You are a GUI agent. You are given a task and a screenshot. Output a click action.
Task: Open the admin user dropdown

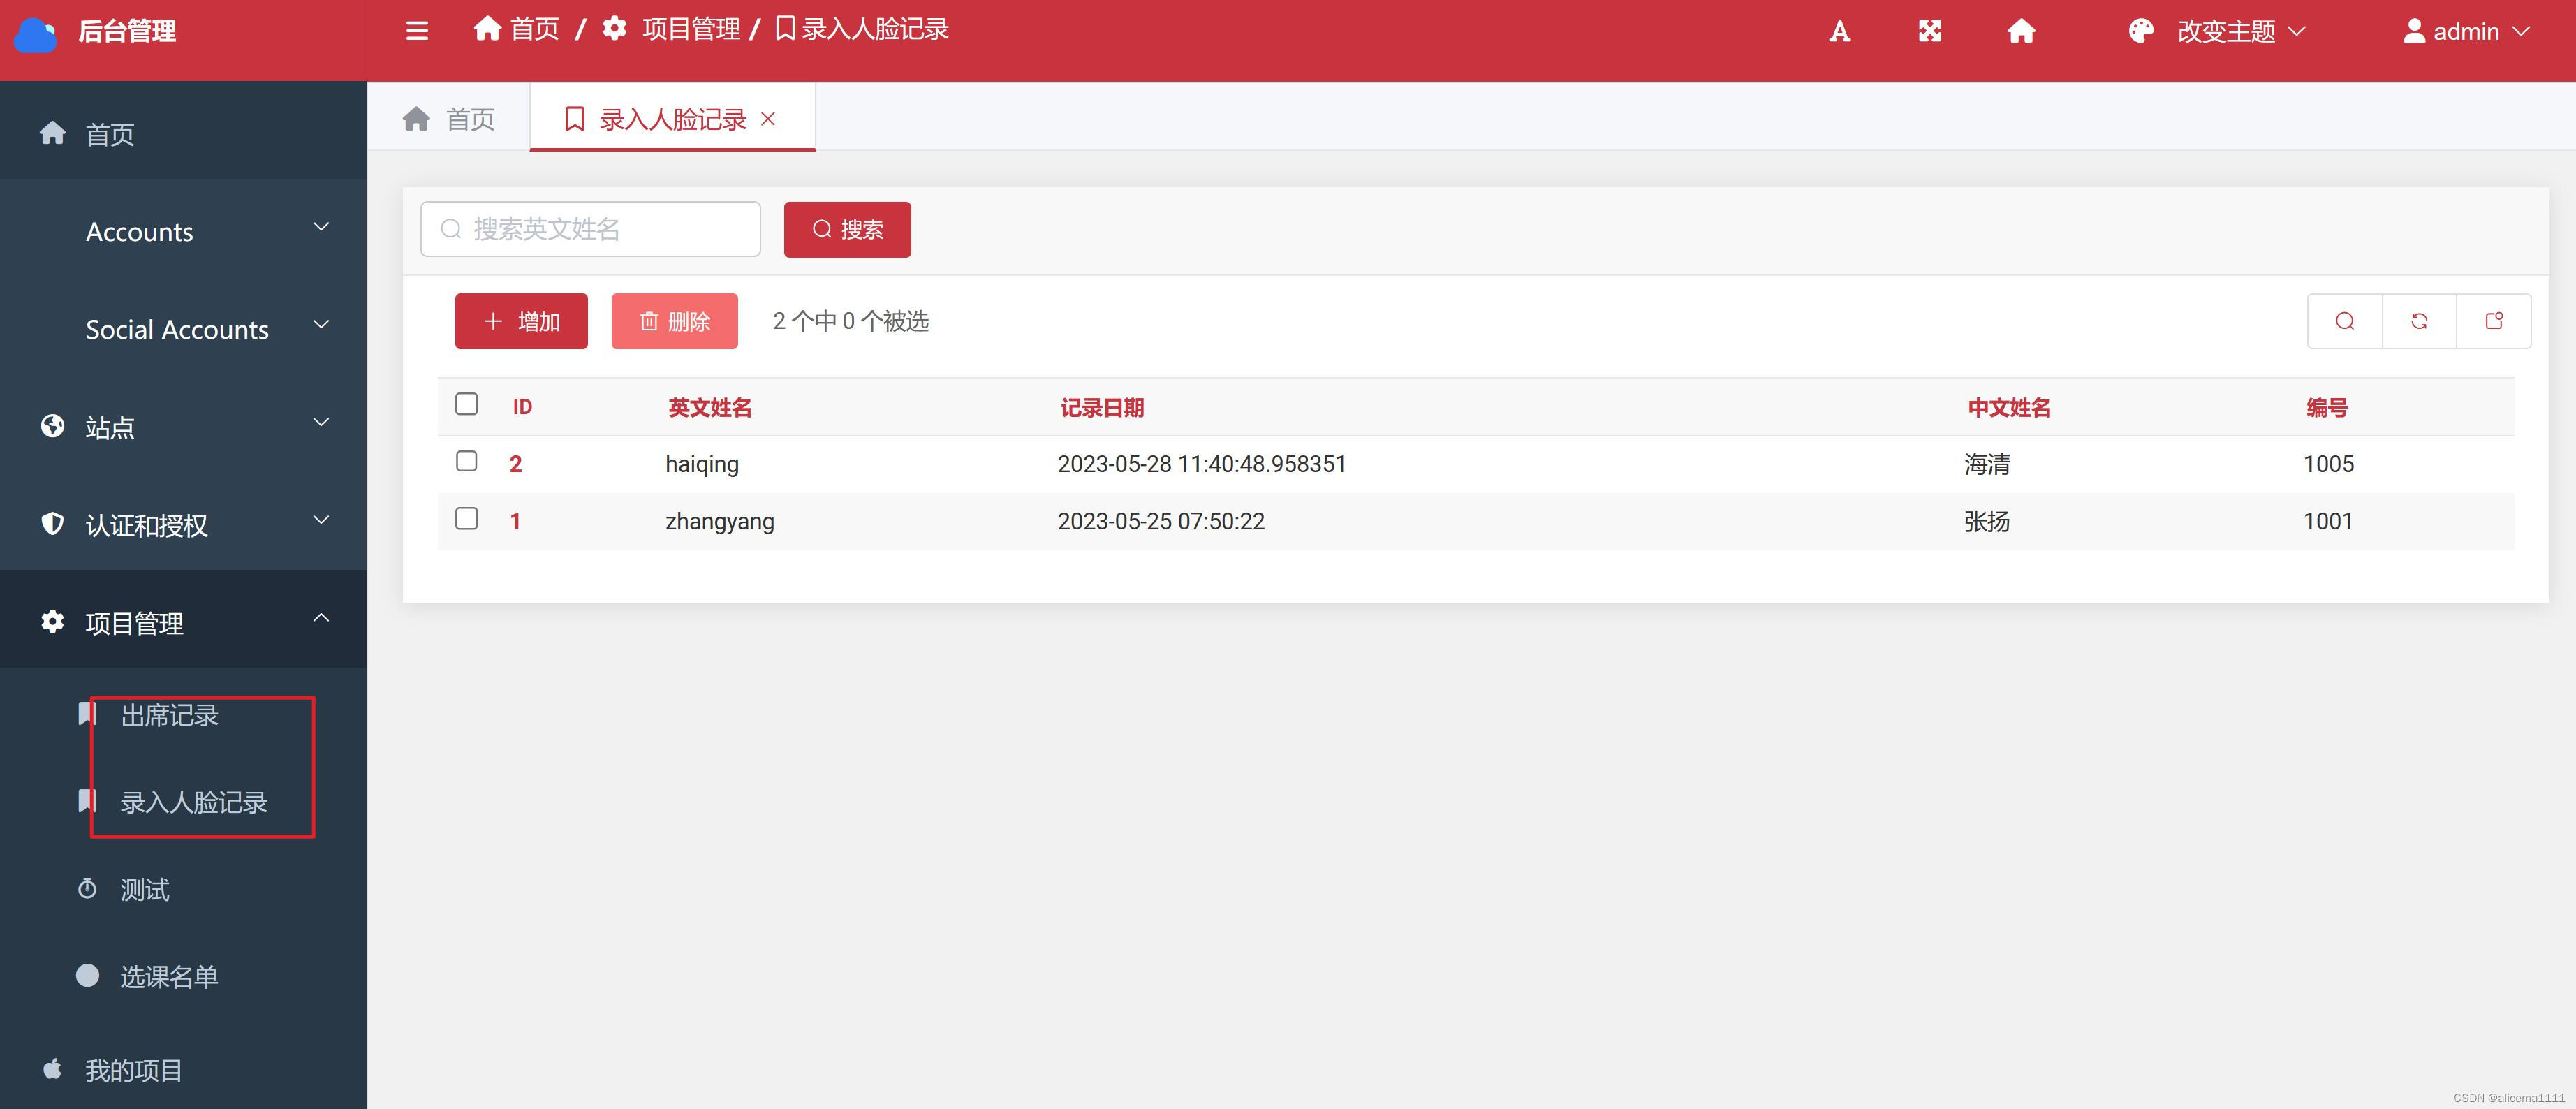click(2466, 32)
